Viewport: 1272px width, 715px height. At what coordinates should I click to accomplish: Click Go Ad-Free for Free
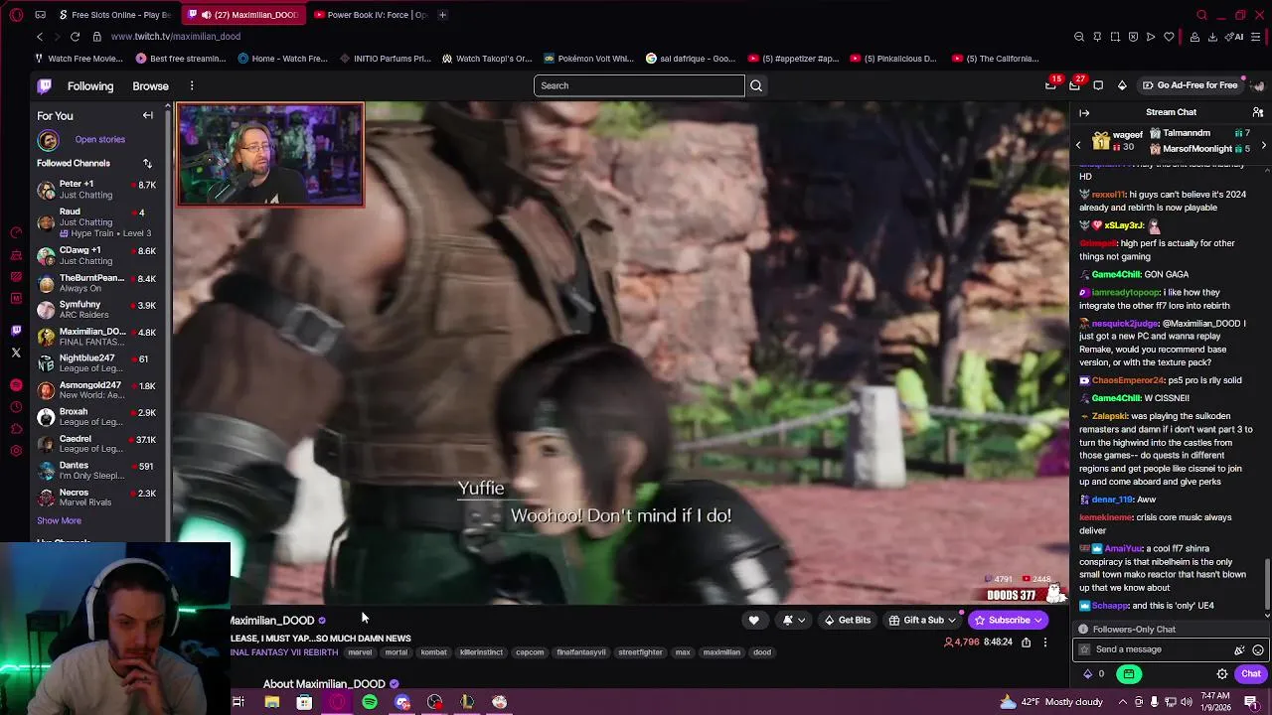(x=1190, y=85)
